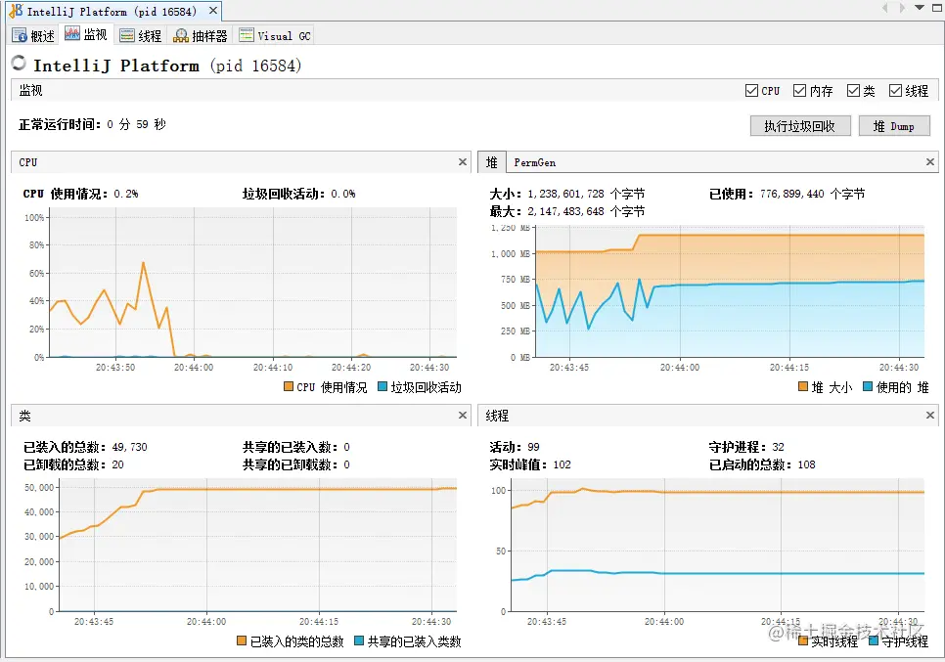
Task: Click the 垃圾回收活动: 0.0% value
Action: pos(343,194)
